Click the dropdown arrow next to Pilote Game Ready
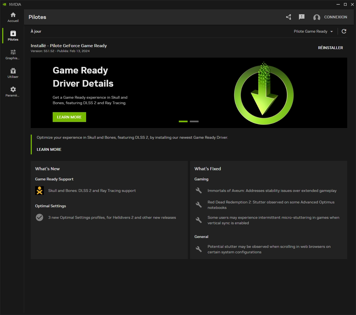The height and width of the screenshot is (315, 356). (332, 32)
